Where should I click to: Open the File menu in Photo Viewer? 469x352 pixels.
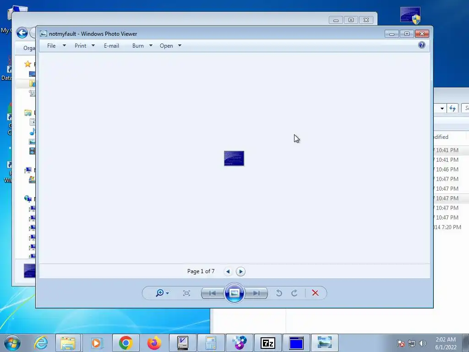click(51, 46)
